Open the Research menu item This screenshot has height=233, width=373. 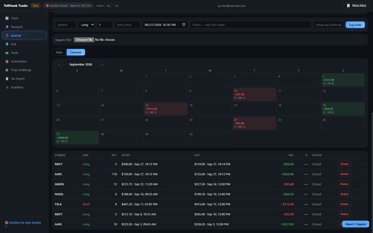[24, 27]
